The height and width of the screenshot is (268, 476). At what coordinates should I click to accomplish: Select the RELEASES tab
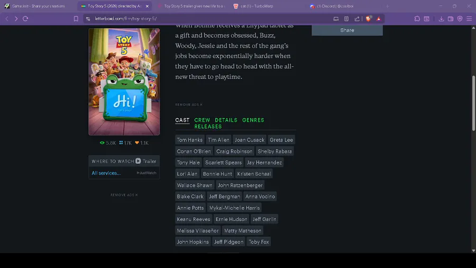point(208,127)
